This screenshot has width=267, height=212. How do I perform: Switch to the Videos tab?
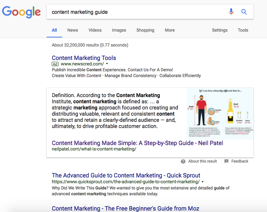point(95,30)
